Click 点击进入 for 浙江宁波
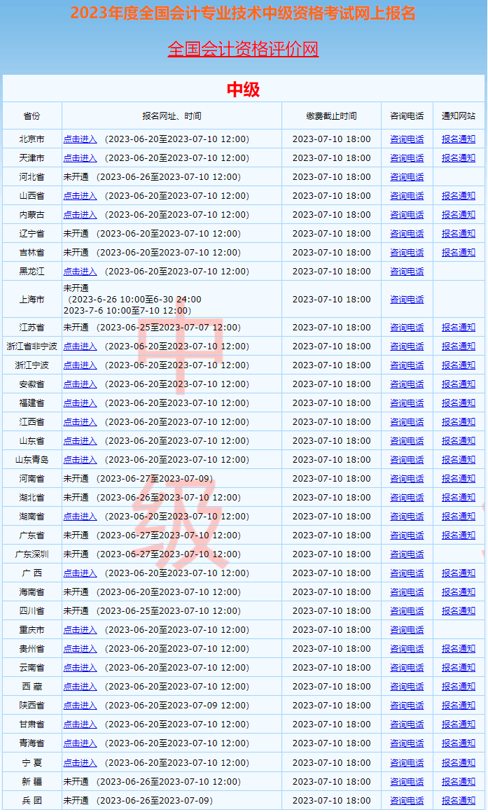The image size is (488, 812). pos(80,365)
